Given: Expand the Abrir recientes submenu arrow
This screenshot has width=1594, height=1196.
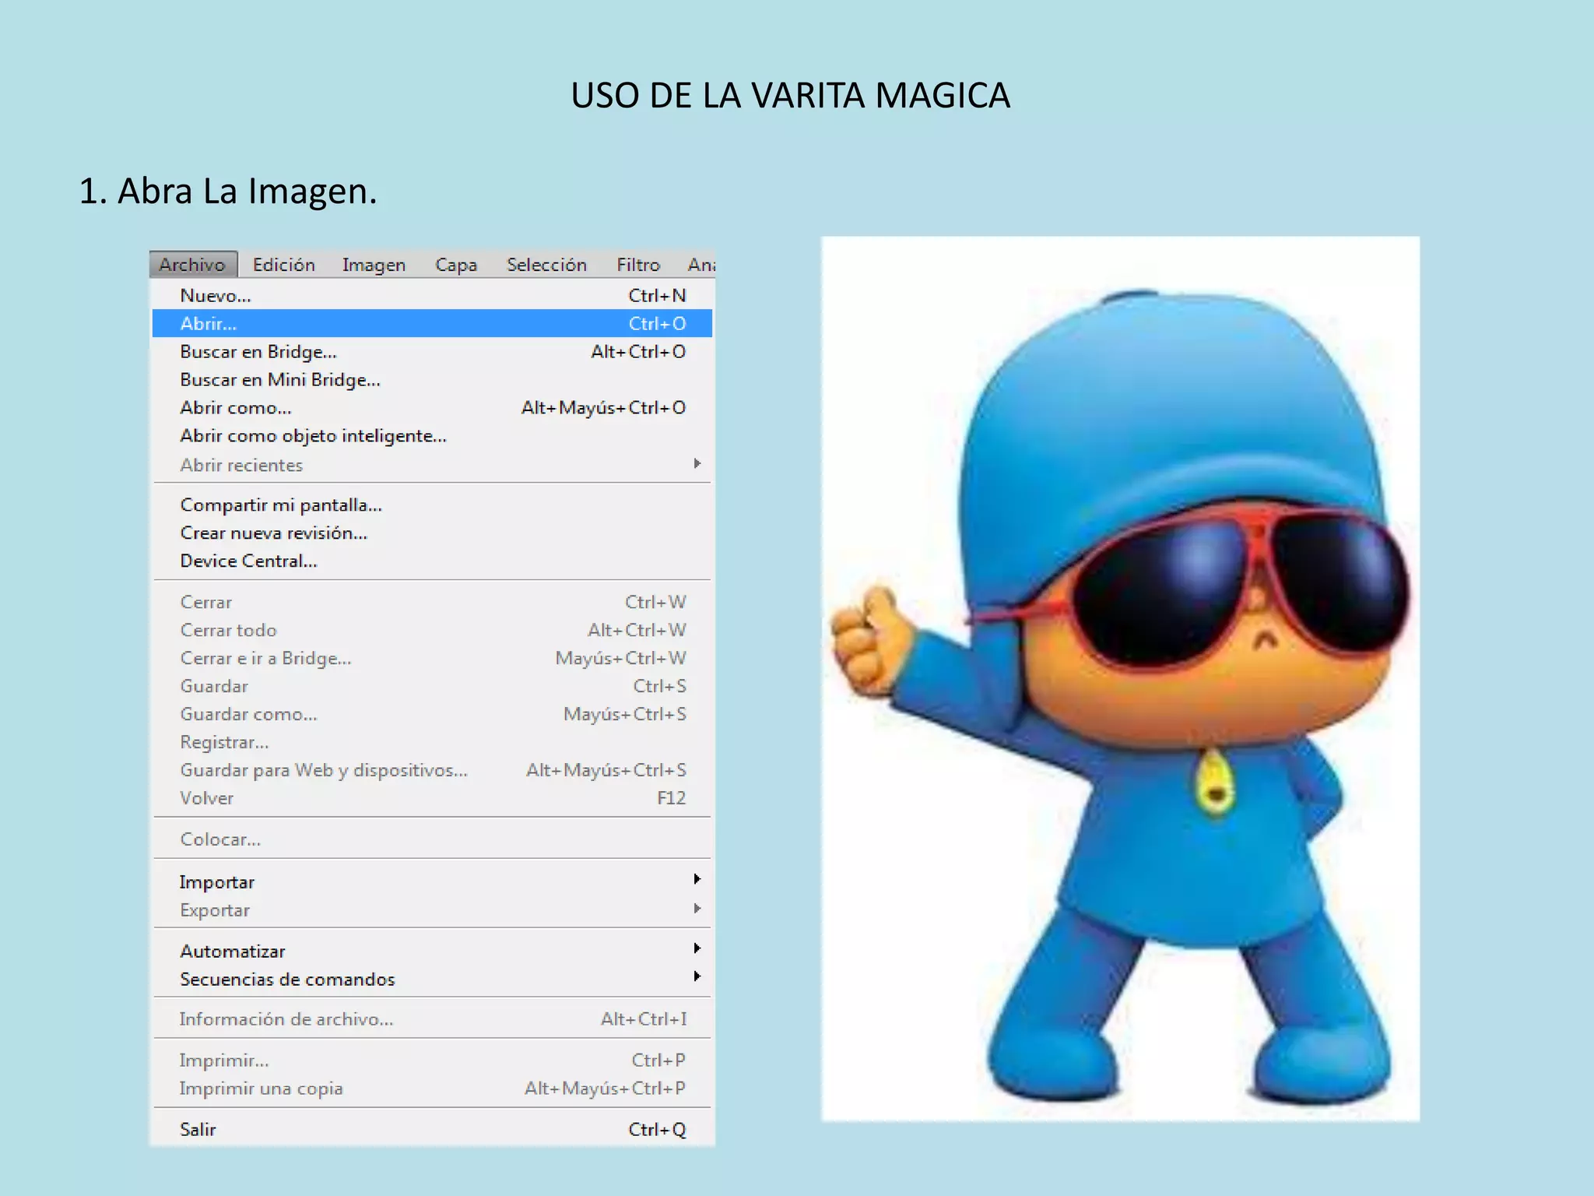Looking at the screenshot, I should (x=697, y=464).
